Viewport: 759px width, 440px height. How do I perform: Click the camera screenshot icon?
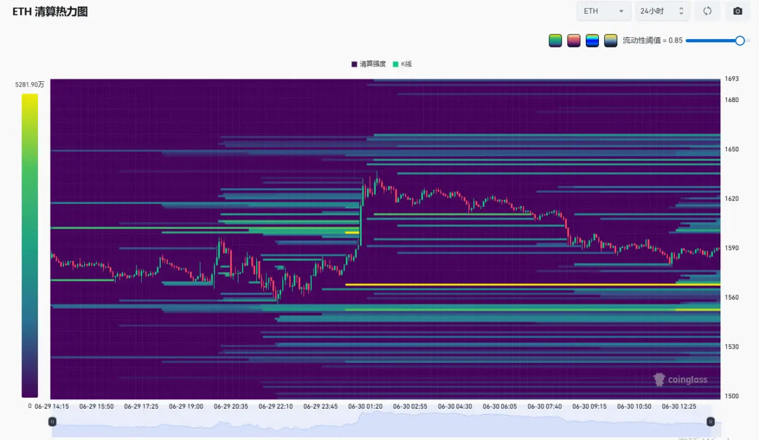click(x=738, y=11)
